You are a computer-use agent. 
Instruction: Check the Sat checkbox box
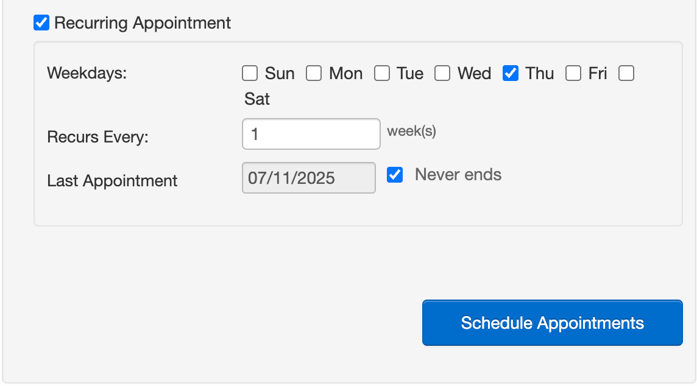[x=626, y=74]
